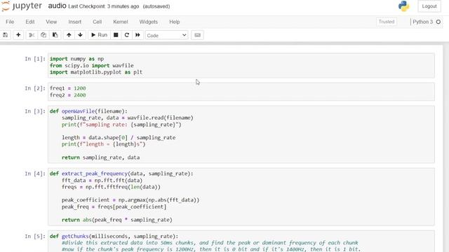Open the cell type Code dropdown

coord(167,36)
